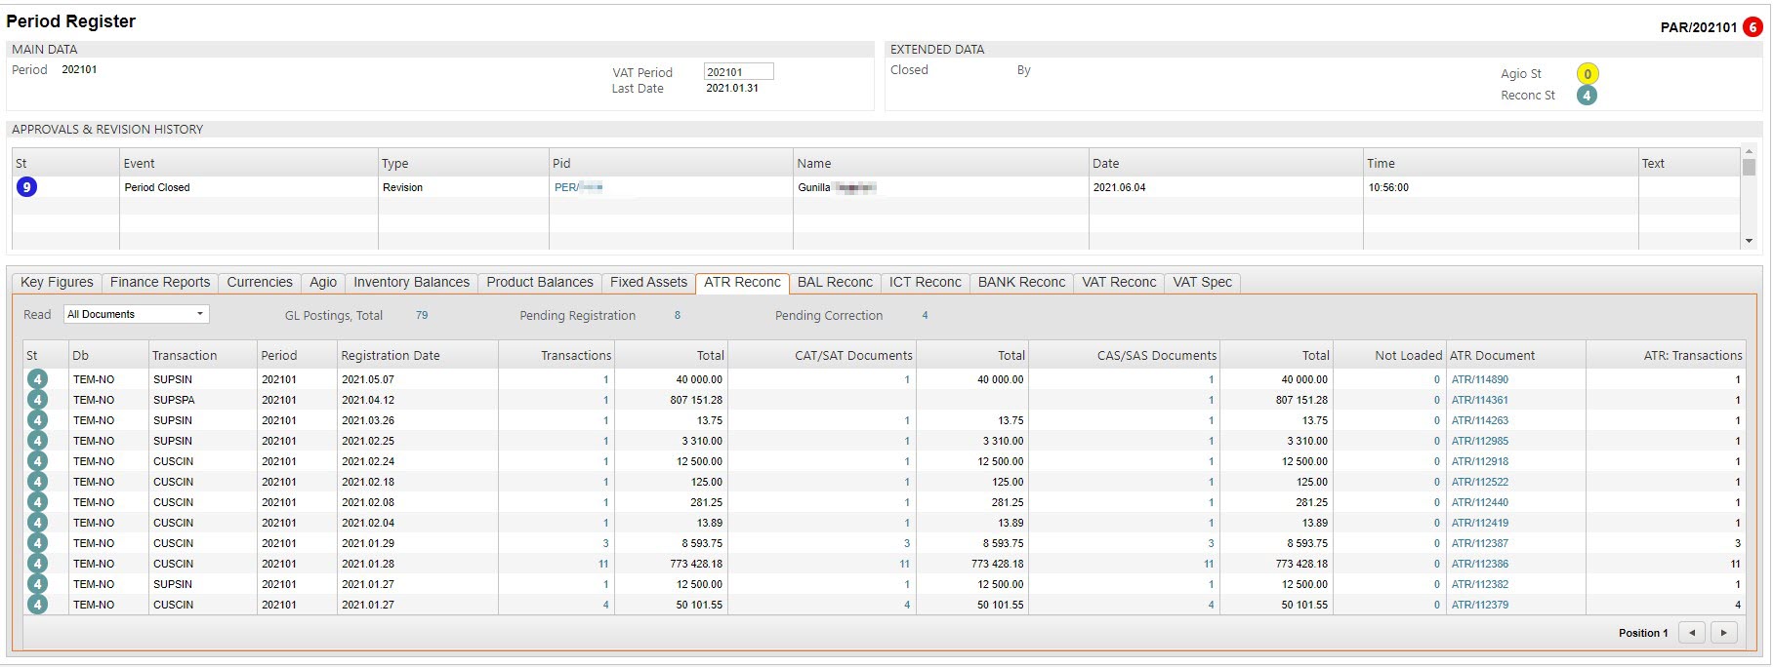Click the red notification badge beside PAR/202101
The width and height of the screenshot is (1774, 667).
click(1753, 27)
